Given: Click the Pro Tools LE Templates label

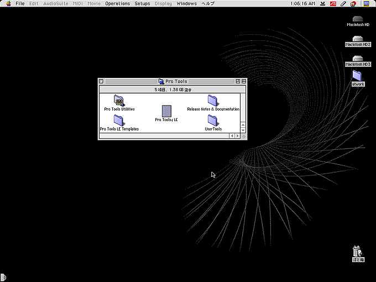Looking at the screenshot, I should [x=119, y=129].
